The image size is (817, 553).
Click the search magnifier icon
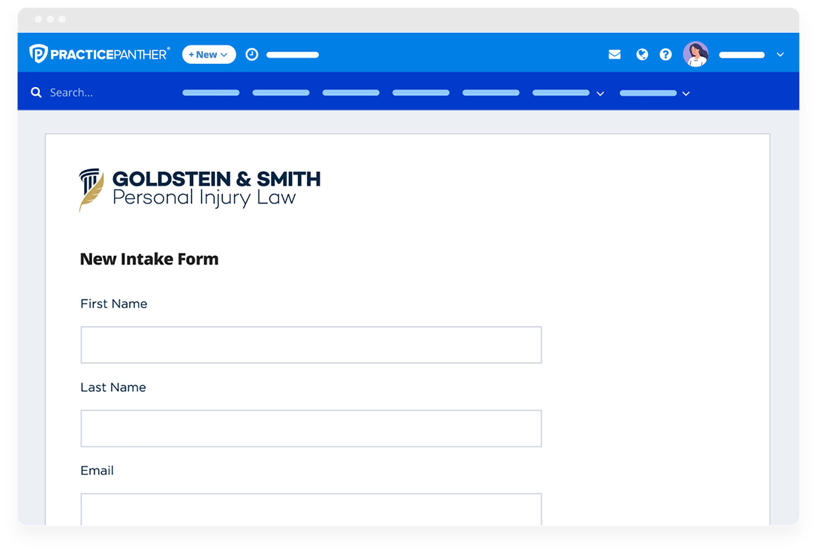coord(36,93)
